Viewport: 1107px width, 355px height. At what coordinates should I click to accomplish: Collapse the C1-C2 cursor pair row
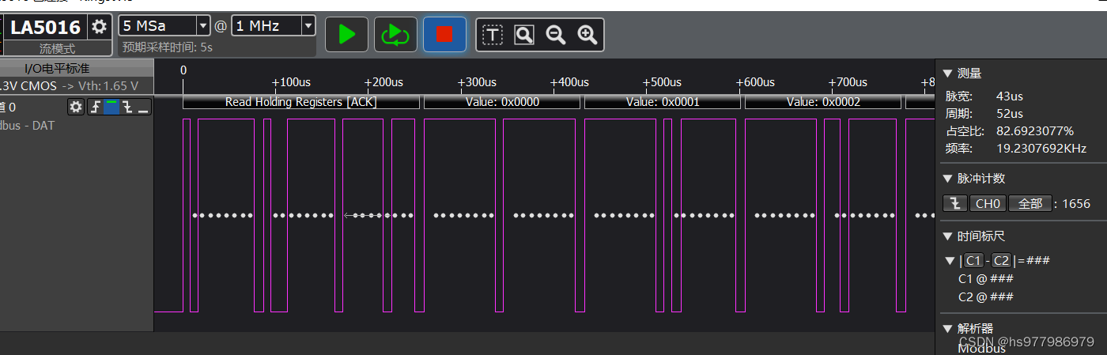(x=950, y=261)
